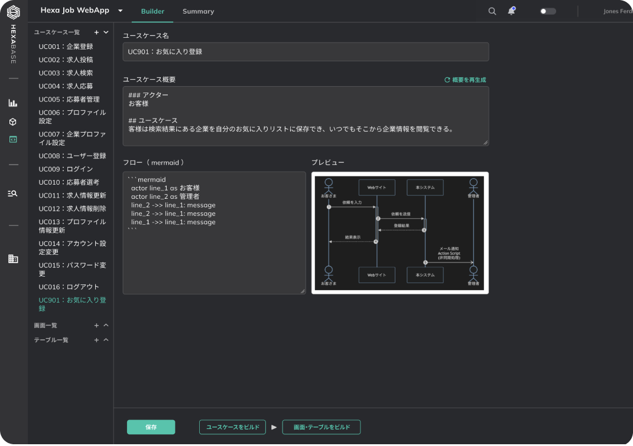Select UC007：企業プロファイル設定 use case
The image size is (633, 446).
coord(72,139)
